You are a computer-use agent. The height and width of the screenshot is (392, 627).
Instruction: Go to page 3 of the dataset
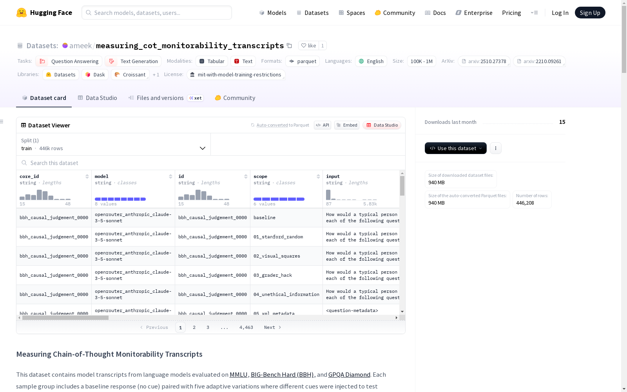(208, 327)
